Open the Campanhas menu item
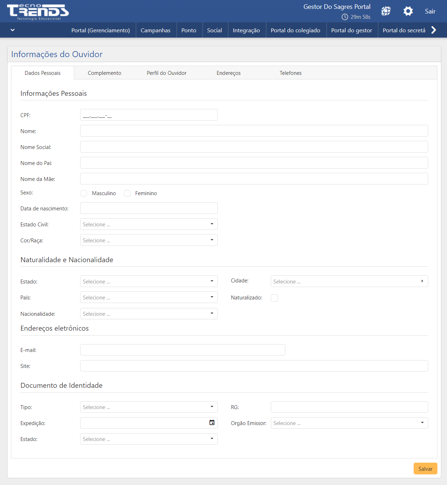This screenshot has height=485, width=447. click(x=156, y=31)
